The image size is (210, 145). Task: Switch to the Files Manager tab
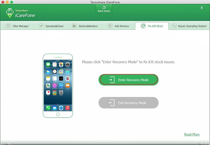click(x=17, y=26)
